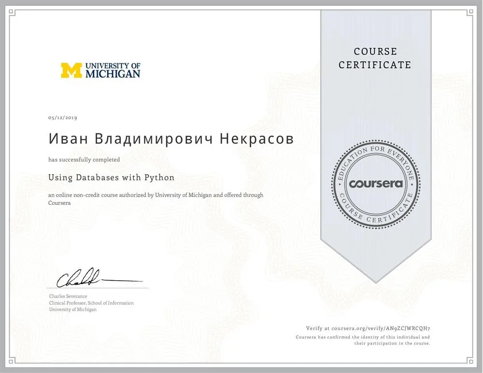
Task: Click the top-right corner border ornament
Action: pyautogui.click(x=470, y=12)
